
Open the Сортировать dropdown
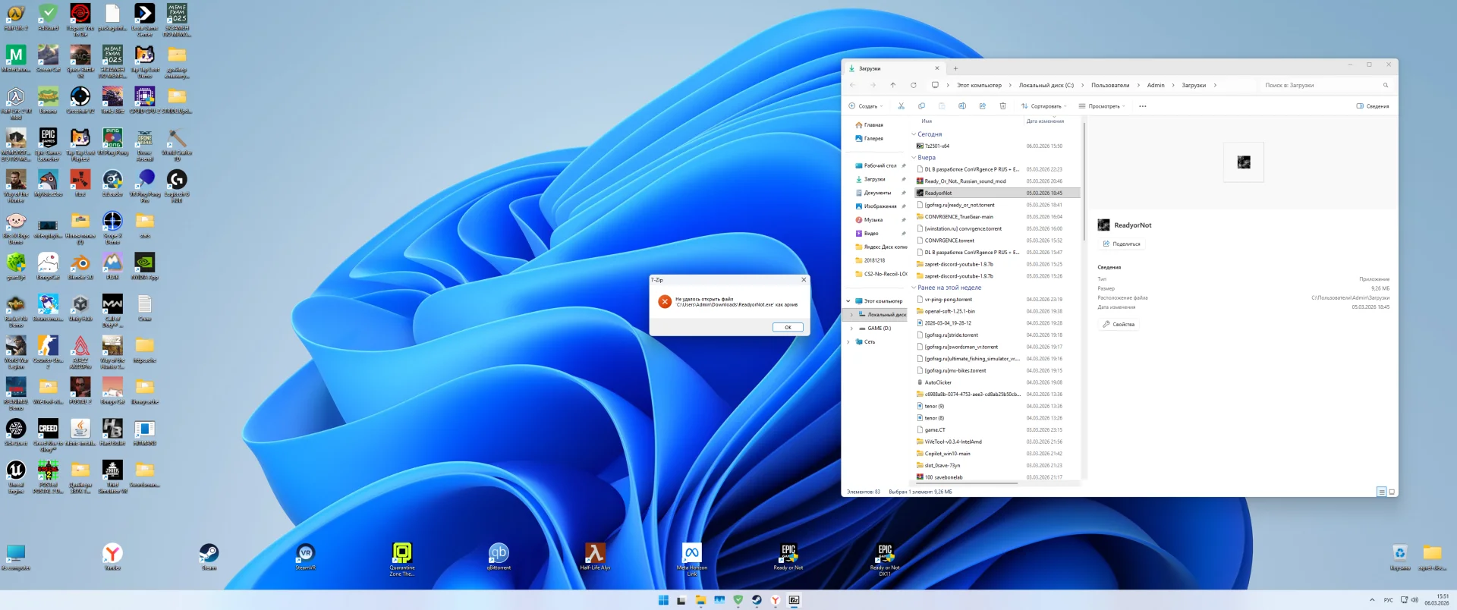[1043, 106]
